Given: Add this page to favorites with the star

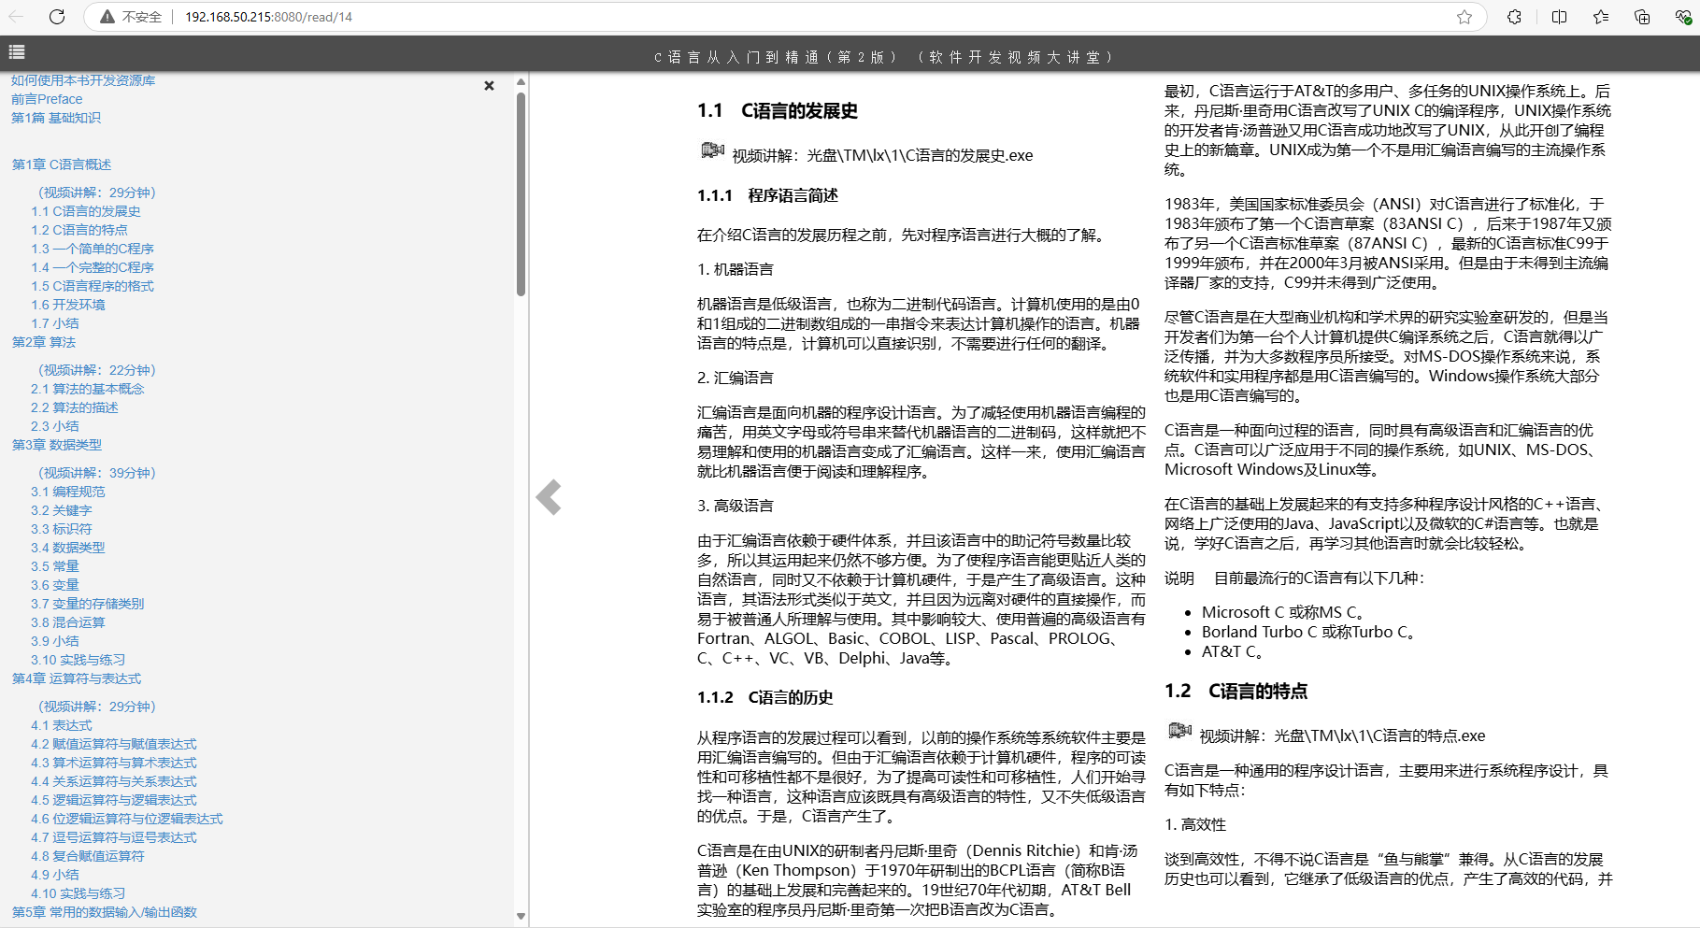Looking at the screenshot, I should click(x=1464, y=17).
